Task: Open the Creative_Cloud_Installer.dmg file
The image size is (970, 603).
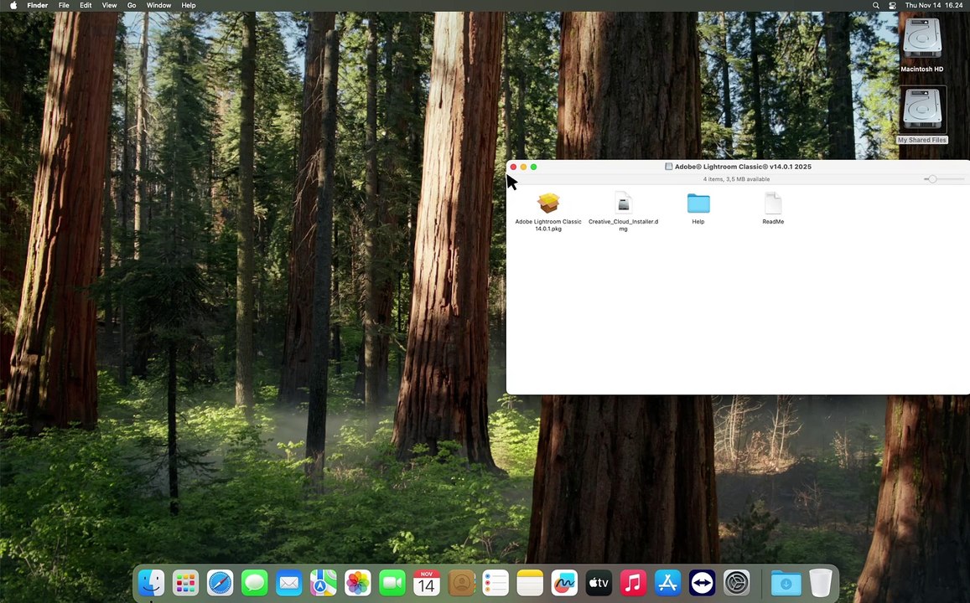Action: 623,204
